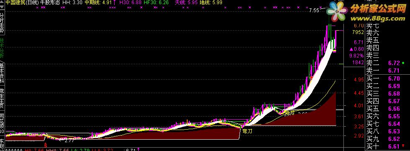Switch to 技术分析 side tab
The image size is (410, 151).
click(x=2, y=48)
